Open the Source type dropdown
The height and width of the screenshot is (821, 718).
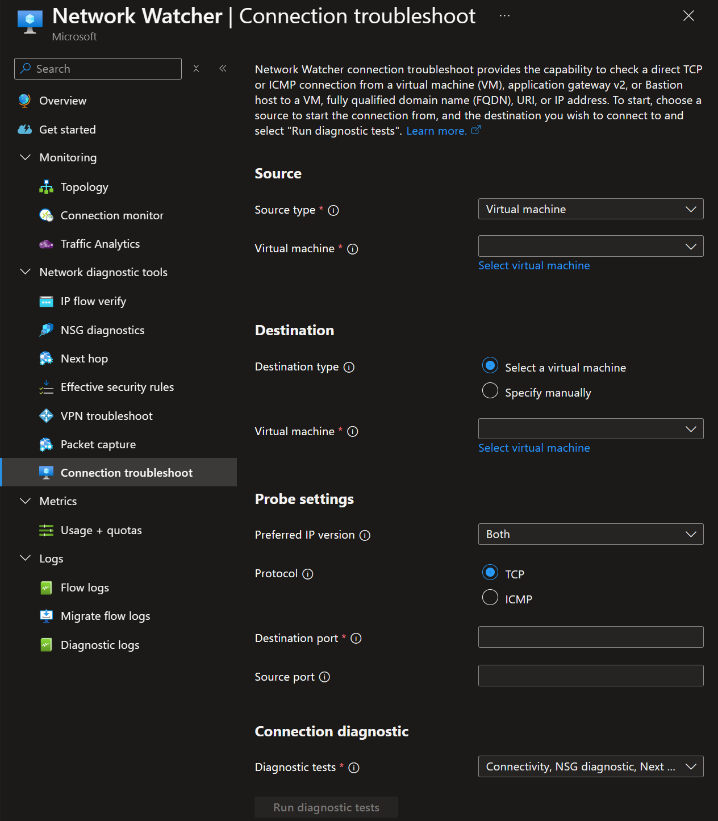590,209
